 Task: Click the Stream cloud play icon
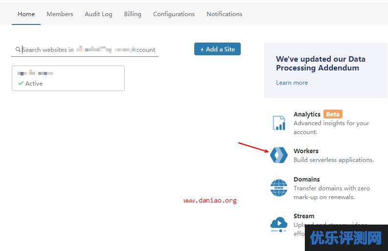279,224
